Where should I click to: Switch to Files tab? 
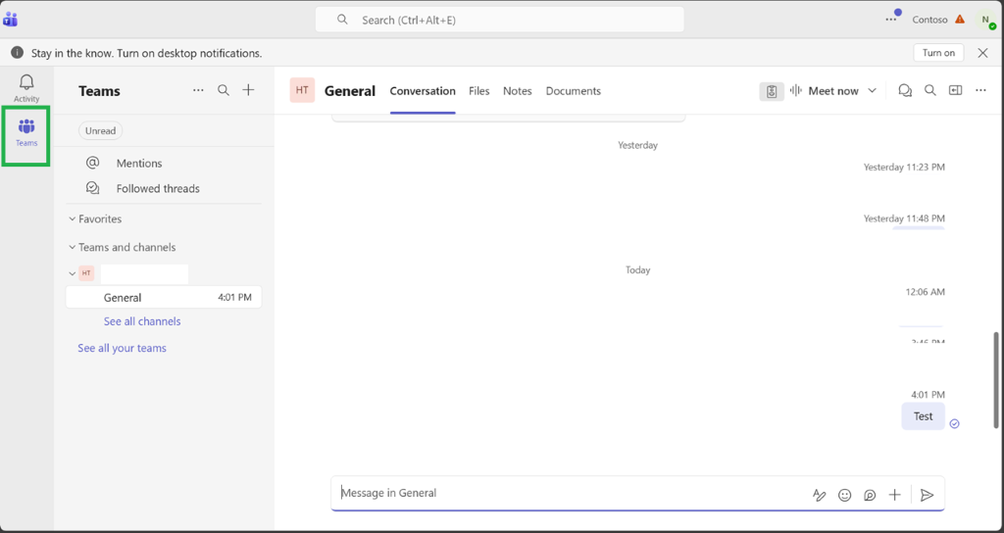coord(478,91)
